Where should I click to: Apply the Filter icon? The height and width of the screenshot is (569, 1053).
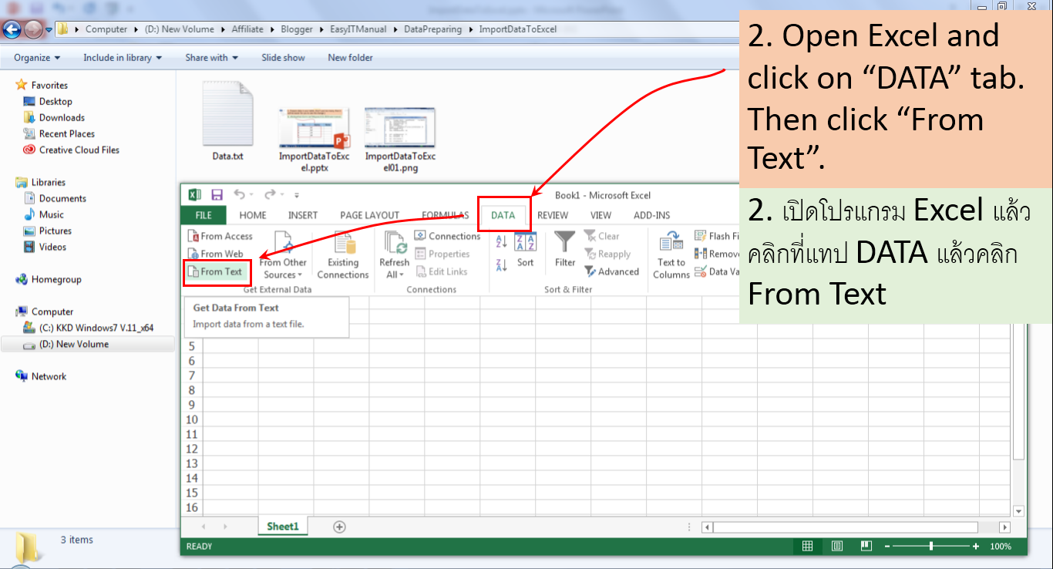[x=565, y=252]
